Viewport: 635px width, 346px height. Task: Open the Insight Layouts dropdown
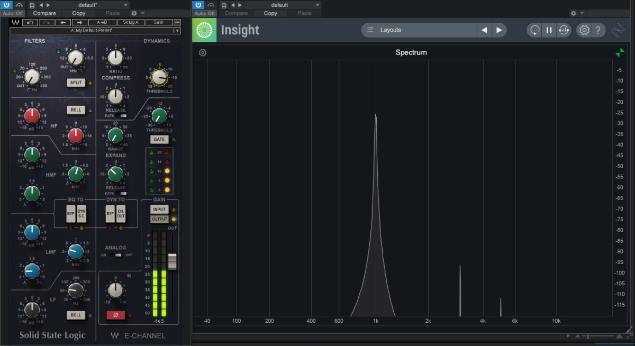click(419, 30)
